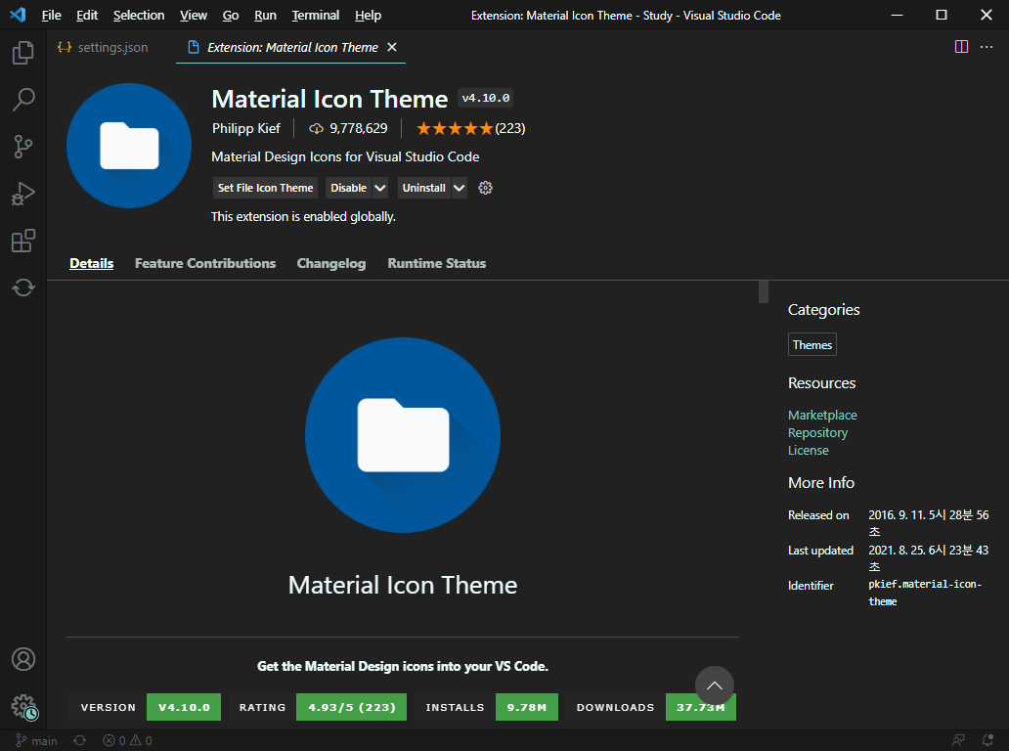Expand the Disable dropdown arrow
The image size is (1009, 751).
pos(380,188)
